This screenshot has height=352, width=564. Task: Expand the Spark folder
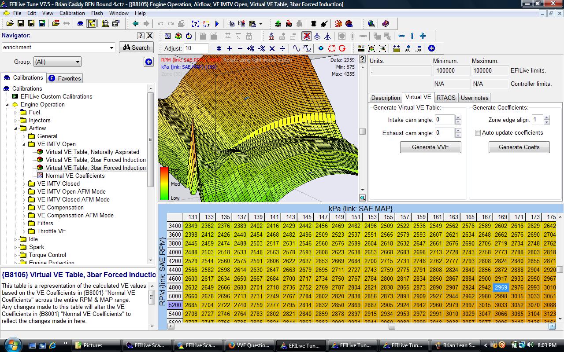click(16, 247)
